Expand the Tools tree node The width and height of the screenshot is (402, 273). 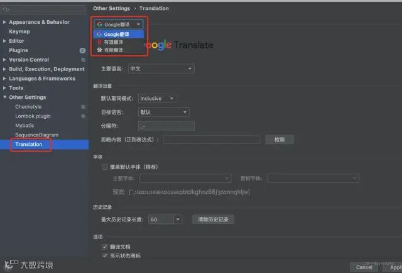pos(4,88)
